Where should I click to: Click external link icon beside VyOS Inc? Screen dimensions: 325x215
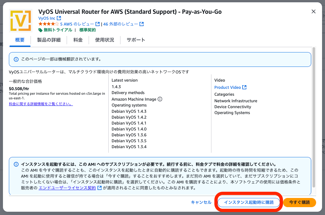[59, 18]
